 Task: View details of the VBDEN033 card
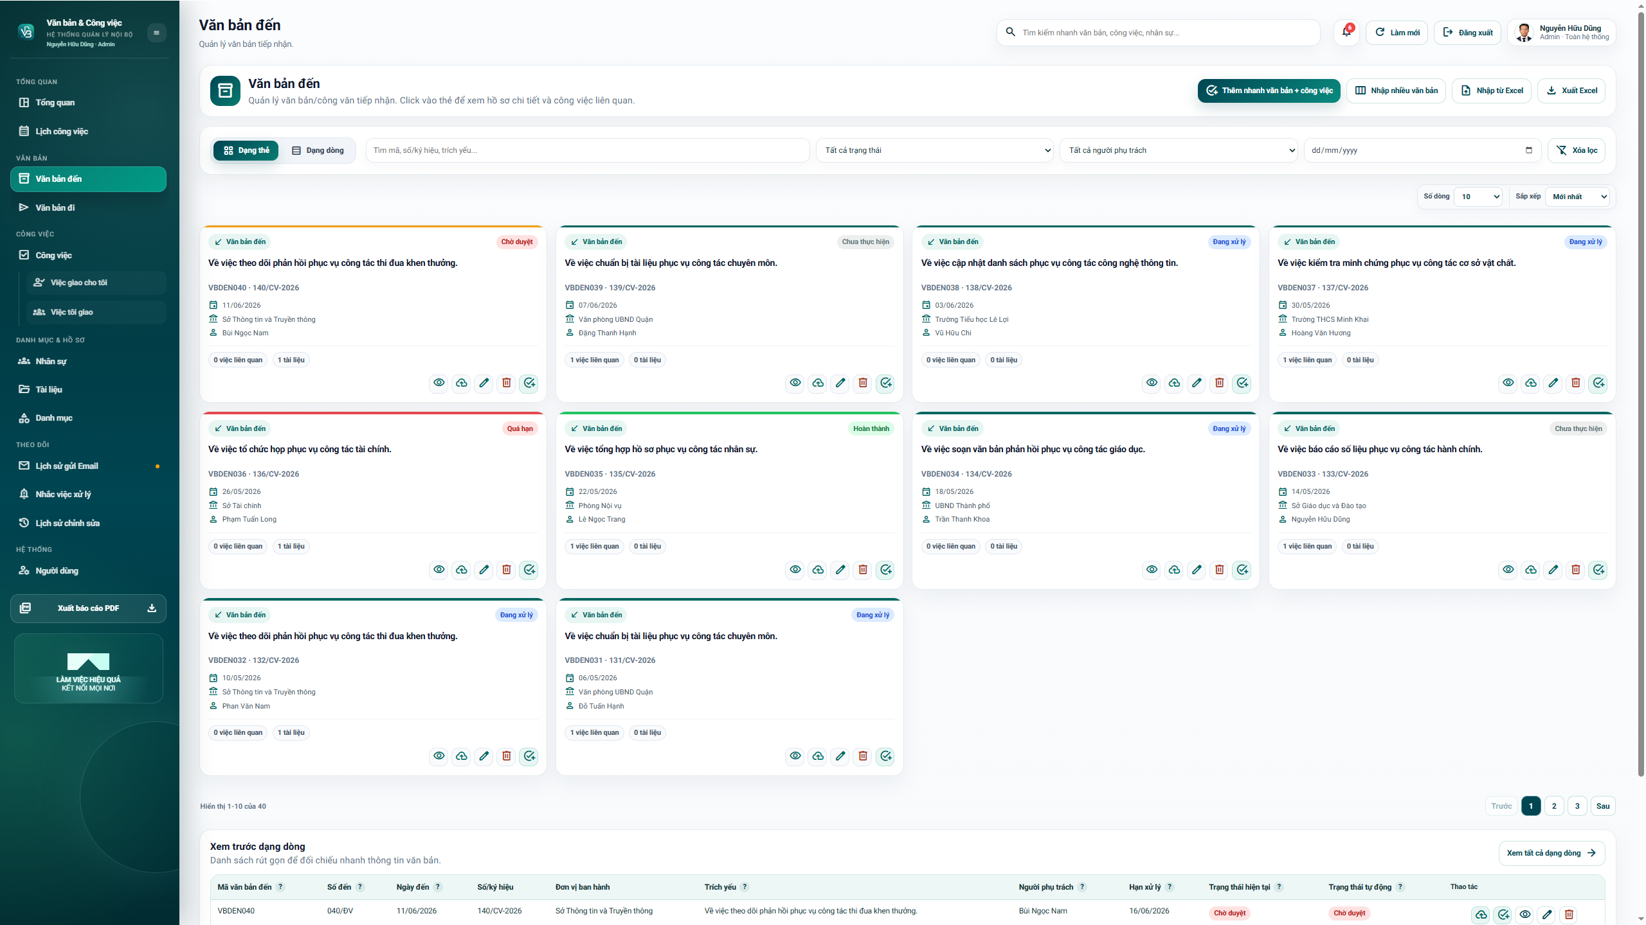[1508, 570]
